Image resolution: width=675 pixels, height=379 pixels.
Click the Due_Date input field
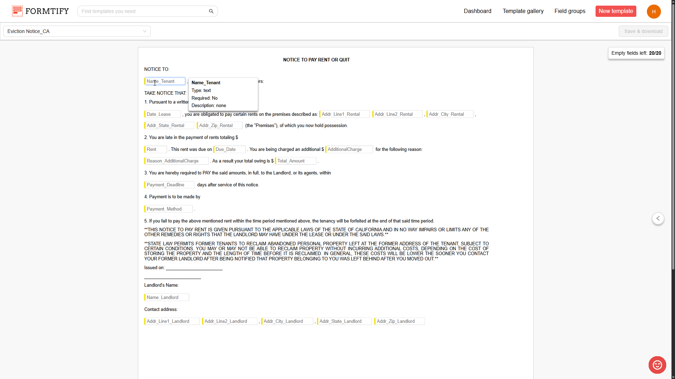[x=229, y=149]
